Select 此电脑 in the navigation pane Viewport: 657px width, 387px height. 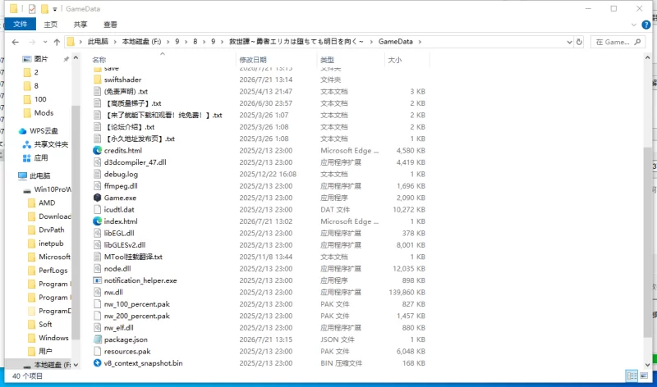coord(39,175)
